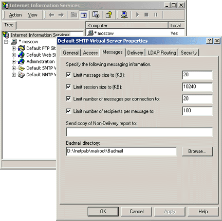Screen dimensions: 222x221
Task: Open the toolbar help icon with question mark
Action: coord(109,15)
